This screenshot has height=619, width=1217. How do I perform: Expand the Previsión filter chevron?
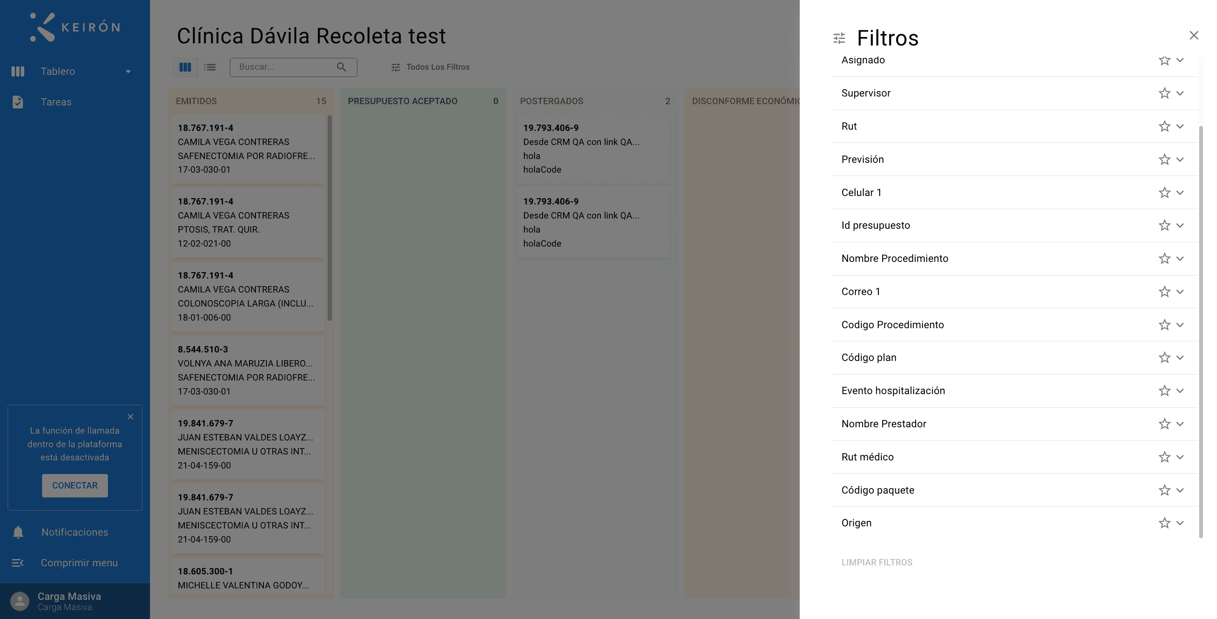[x=1180, y=160]
